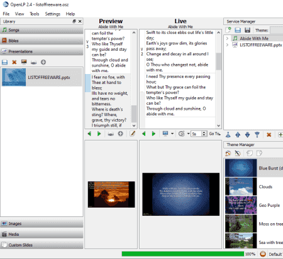Delete the selected presentation in Library
The width and height of the screenshot is (283, 259).
[14, 62]
